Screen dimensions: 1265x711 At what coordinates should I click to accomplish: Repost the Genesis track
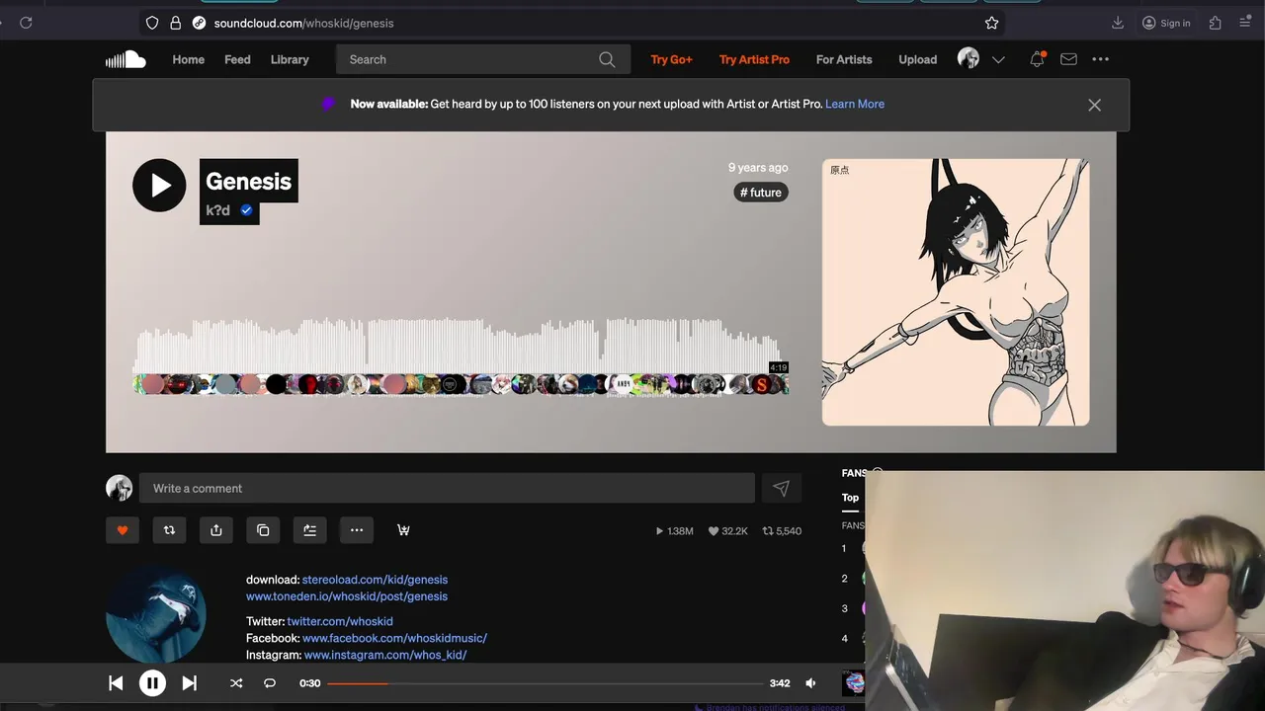pyautogui.click(x=169, y=530)
